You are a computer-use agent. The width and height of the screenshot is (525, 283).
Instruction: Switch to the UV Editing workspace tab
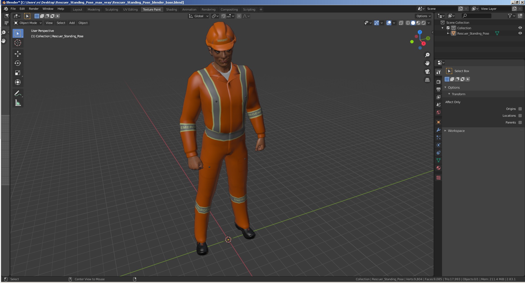pyautogui.click(x=130, y=10)
